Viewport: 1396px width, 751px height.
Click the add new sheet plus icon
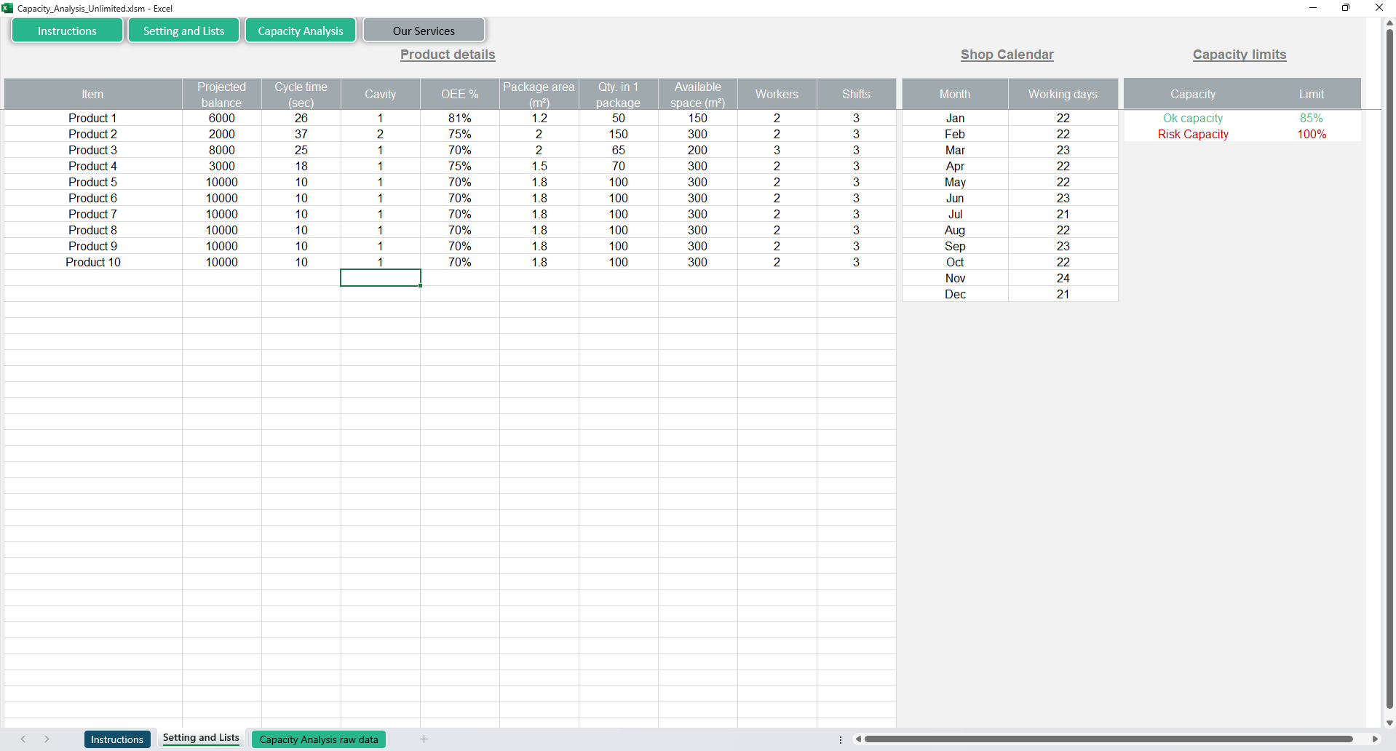[x=424, y=739]
